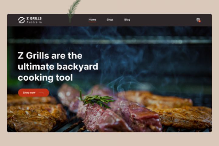Open the shopping cart icon
Viewport: 219px width, 146px height.
pyautogui.click(x=198, y=20)
